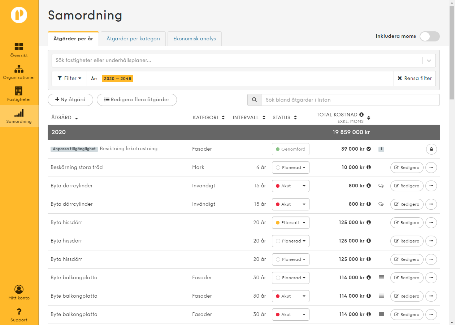Open the more options menu for Beskärning stora träd
Screen dimensions: 455x325
[431, 168]
